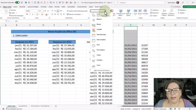196x110 pixels.
Task: Click the Decrease Font Size icon
Action: tap(48, 11)
